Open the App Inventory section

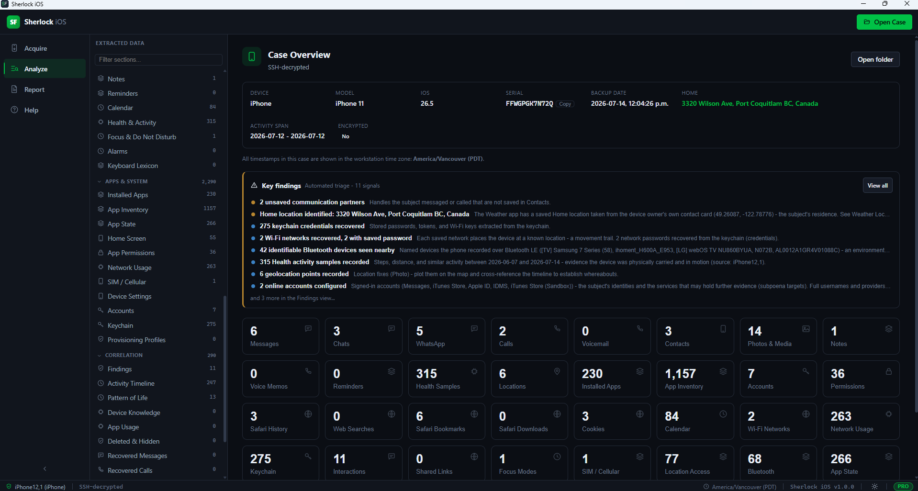click(x=157, y=210)
